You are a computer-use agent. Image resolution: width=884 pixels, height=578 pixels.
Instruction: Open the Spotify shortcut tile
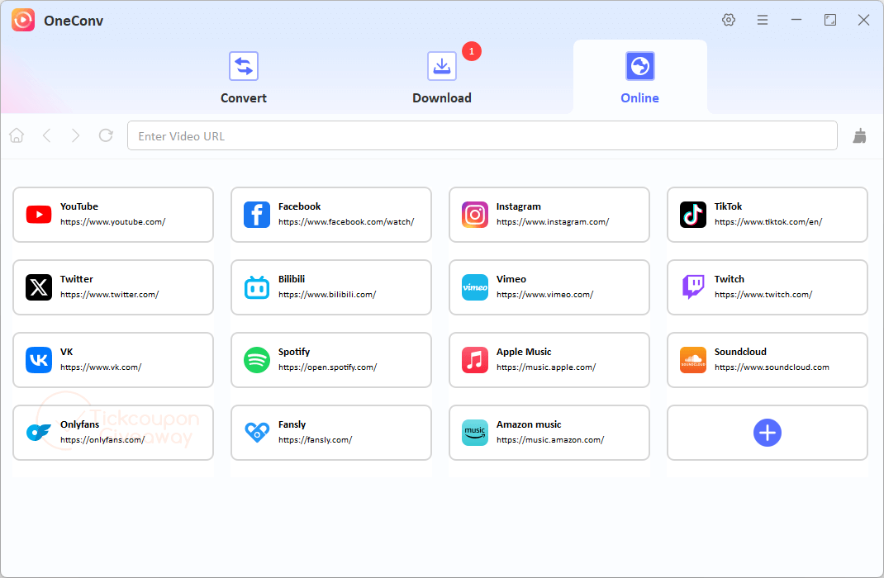330,360
